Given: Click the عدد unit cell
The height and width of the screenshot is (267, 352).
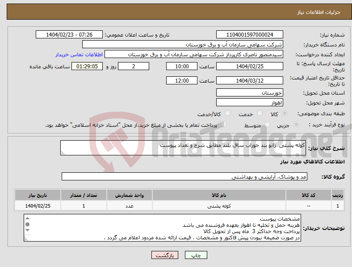Looking at the screenshot, I should click(x=129, y=205).
